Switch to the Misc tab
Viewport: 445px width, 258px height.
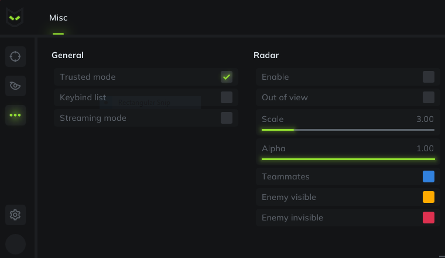[58, 18]
